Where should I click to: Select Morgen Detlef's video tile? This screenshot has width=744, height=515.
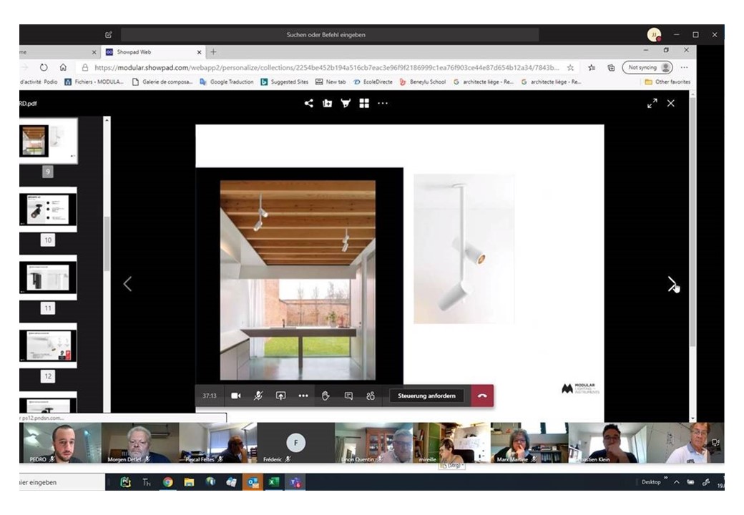[x=140, y=443]
